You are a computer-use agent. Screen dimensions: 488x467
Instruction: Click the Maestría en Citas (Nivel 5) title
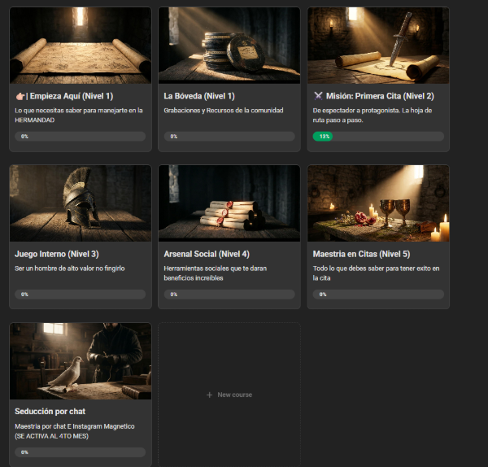pyautogui.click(x=362, y=254)
